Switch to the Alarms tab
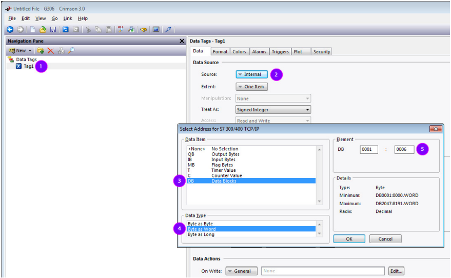The height and width of the screenshot is (278, 451). pyautogui.click(x=259, y=52)
